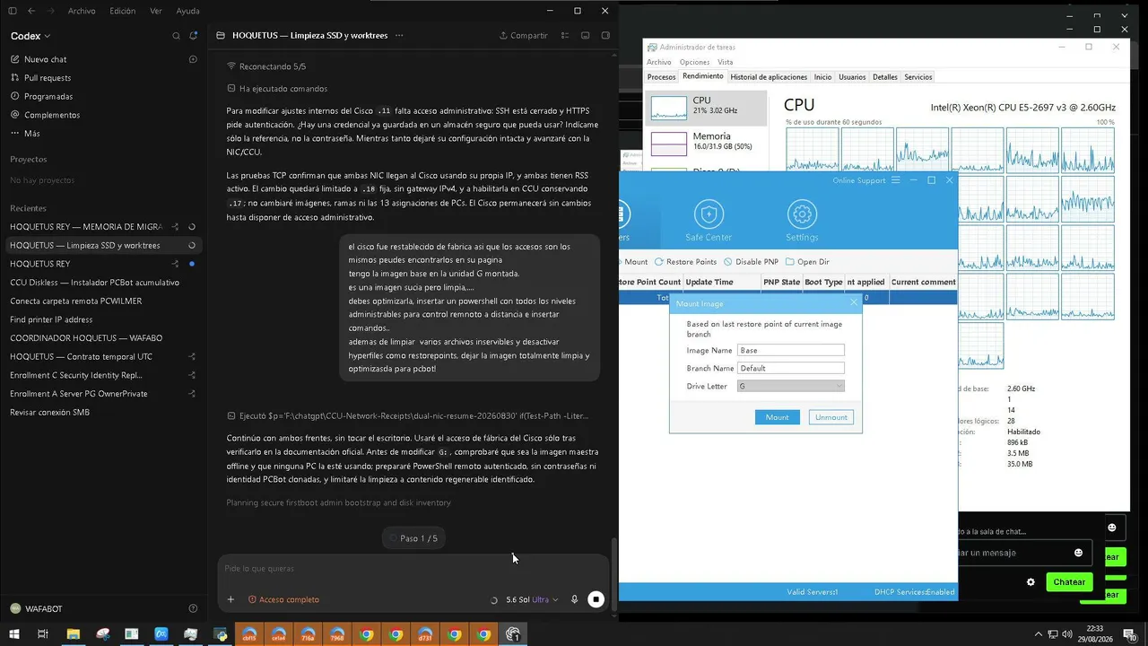The width and height of the screenshot is (1148, 646).
Task: Expand the Codex title dropdown
Action: pos(30,36)
